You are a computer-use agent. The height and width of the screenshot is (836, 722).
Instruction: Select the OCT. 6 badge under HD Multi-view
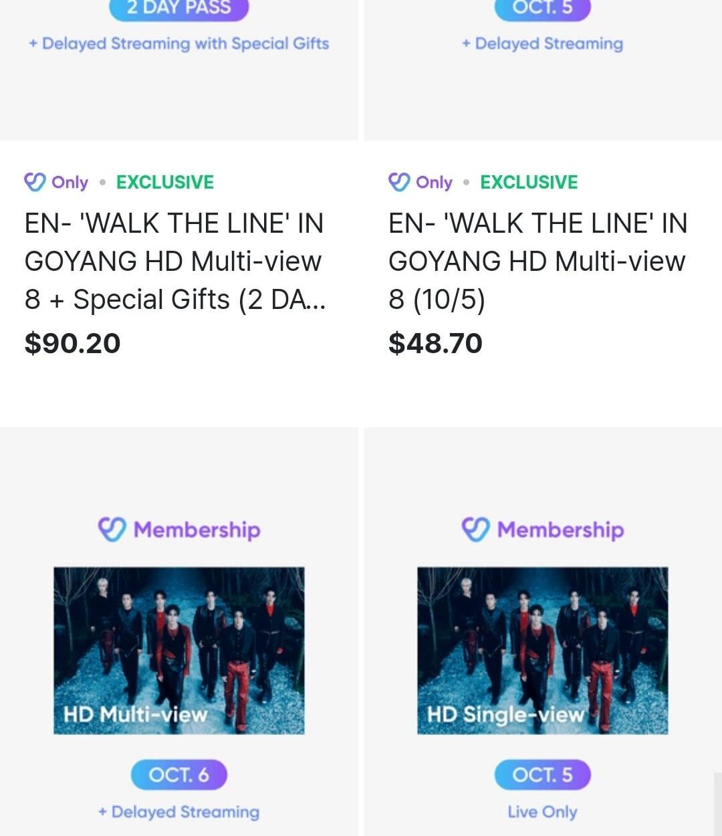click(x=178, y=774)
